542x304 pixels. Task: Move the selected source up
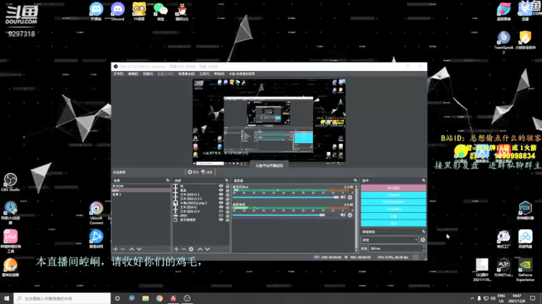(x=200, y=249)
